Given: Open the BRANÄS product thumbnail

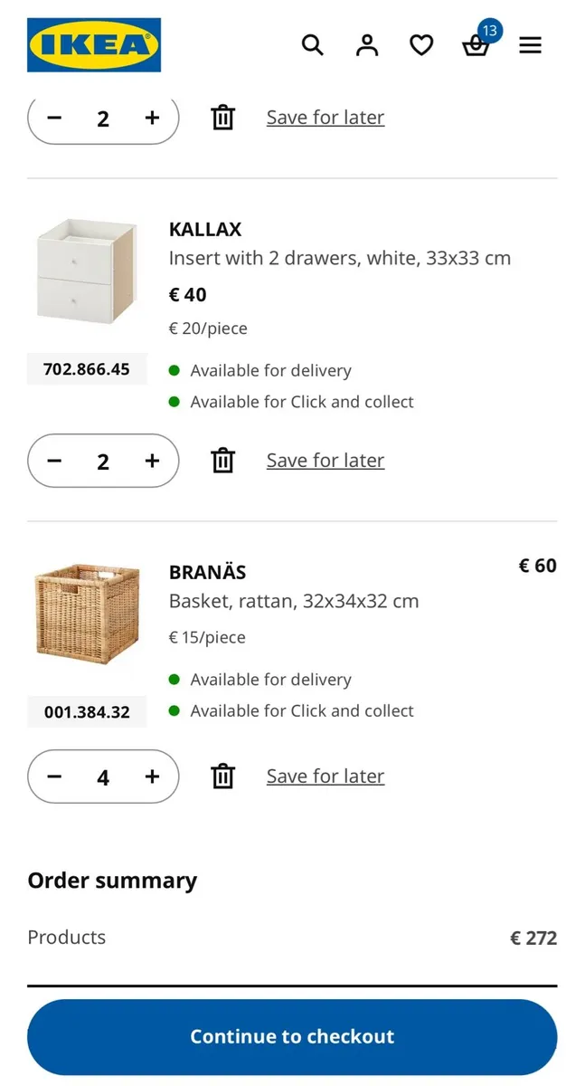Looking at the screenshot, I should tap(86, 612).
